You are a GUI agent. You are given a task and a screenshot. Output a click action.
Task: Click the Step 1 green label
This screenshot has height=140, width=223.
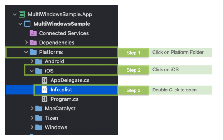134,52
